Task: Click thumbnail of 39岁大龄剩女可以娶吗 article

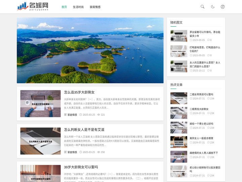Action: pyautogui.click(x=40, y=173)
